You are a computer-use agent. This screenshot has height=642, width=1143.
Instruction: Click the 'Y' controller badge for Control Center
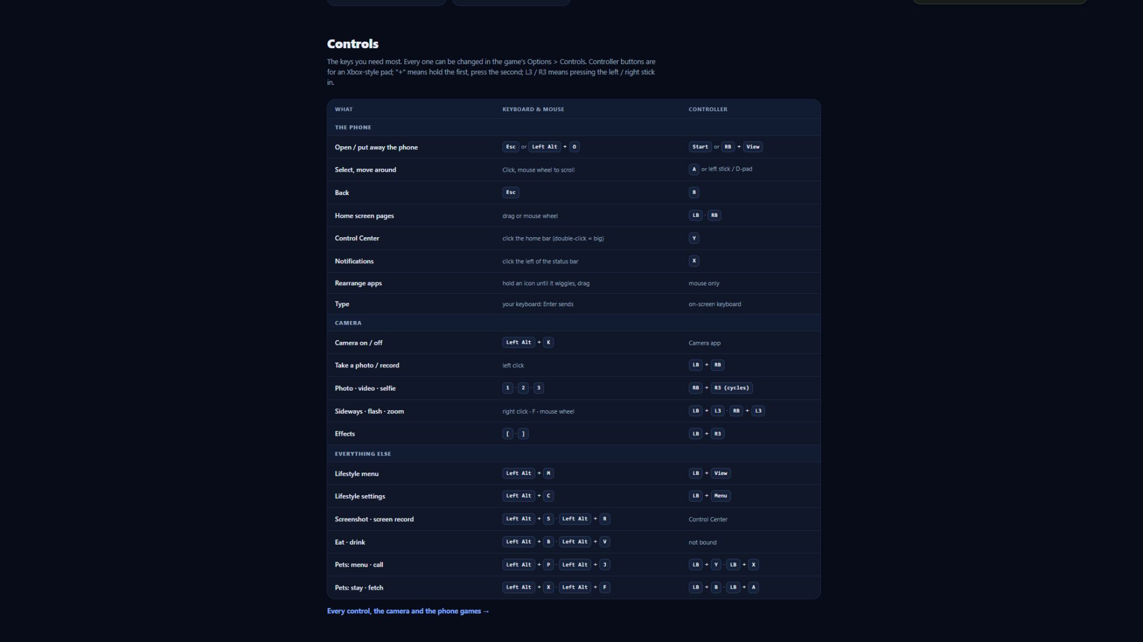pos(694,238)
